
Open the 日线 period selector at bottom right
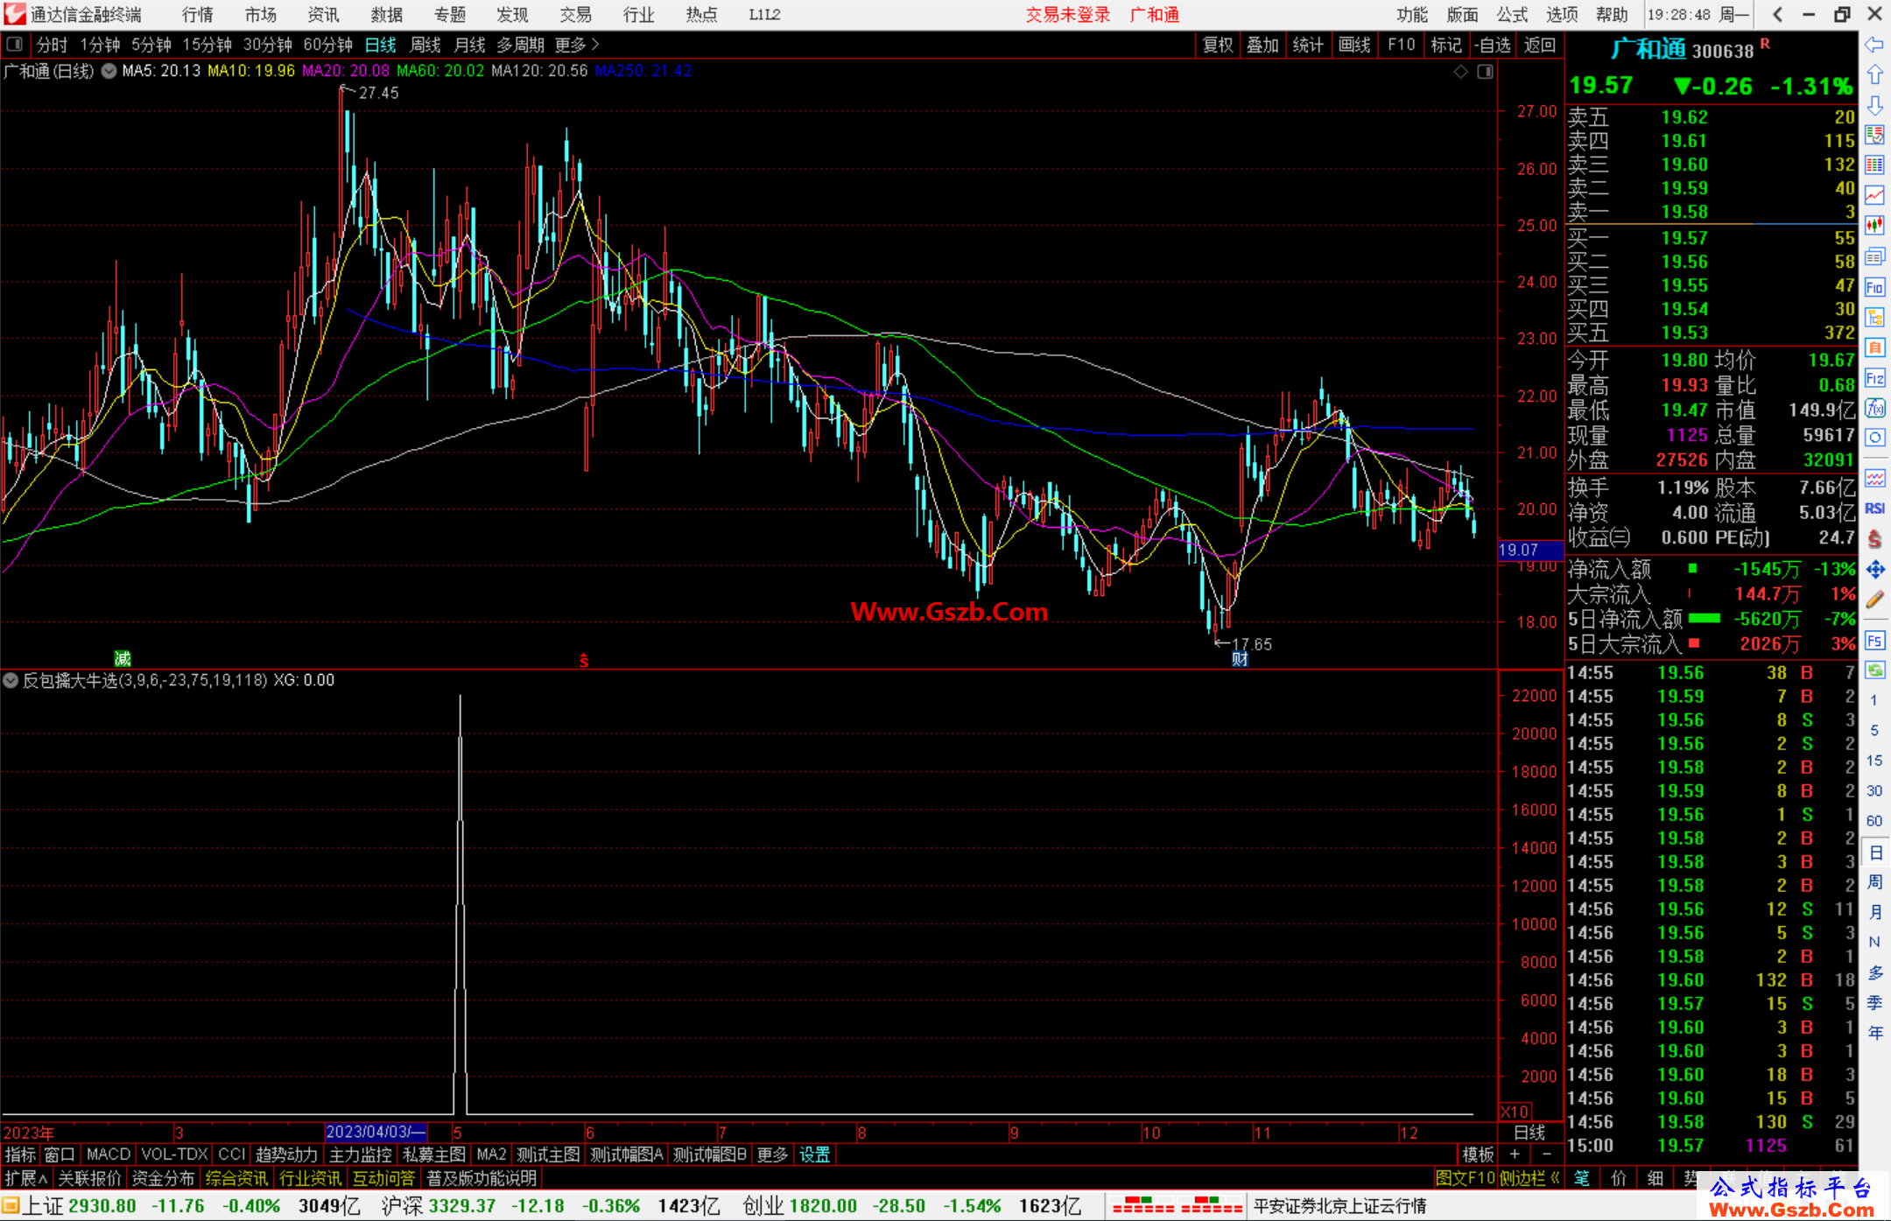click(x=1529, y=1132)
